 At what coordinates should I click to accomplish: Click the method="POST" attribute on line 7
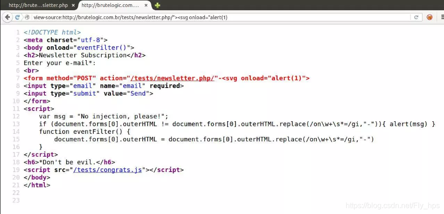[71, 78]
